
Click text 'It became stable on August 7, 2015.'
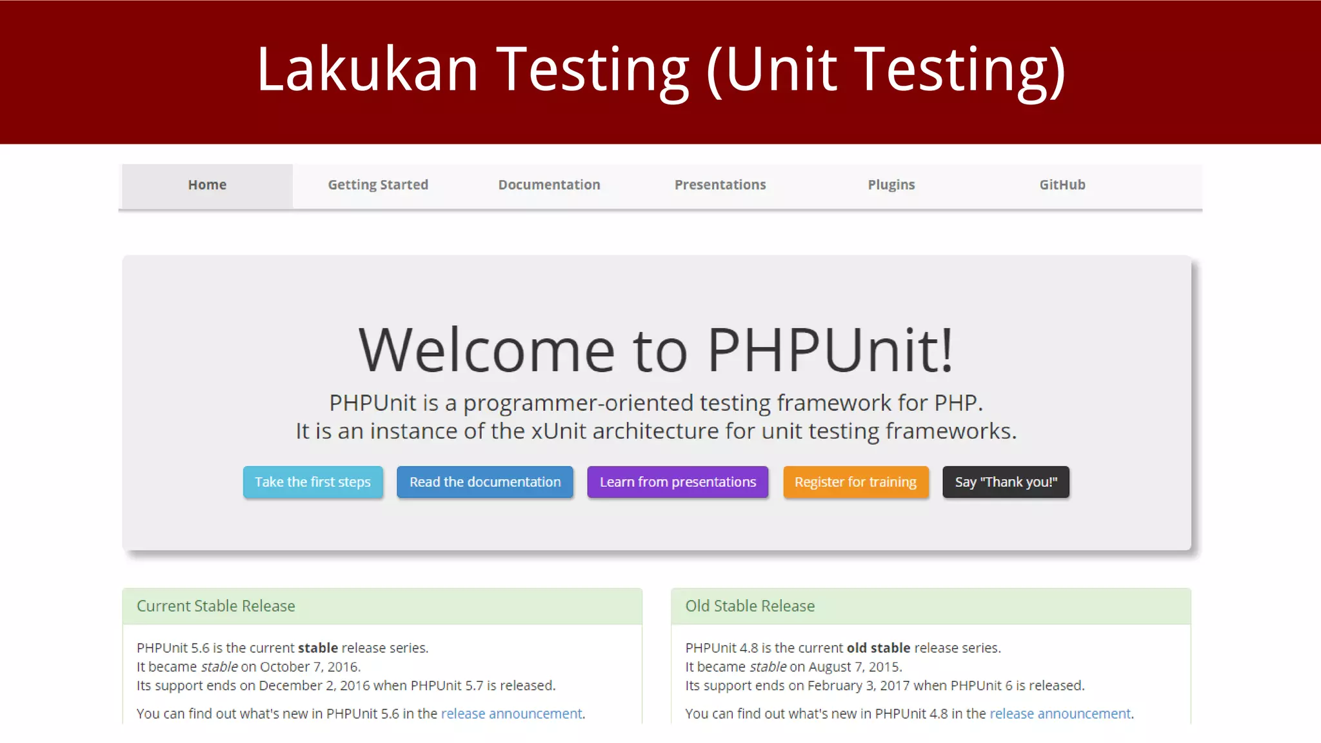click(x=793, y=666)
